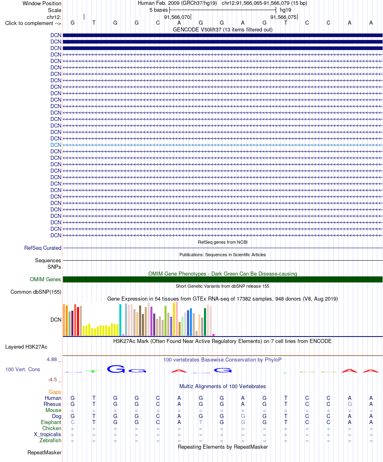The height and width of the screenshot is (462, 383).
Task: Click '100 vertebrates Basewise Conservation by PhyloP' title
Action: coord(223,360)
